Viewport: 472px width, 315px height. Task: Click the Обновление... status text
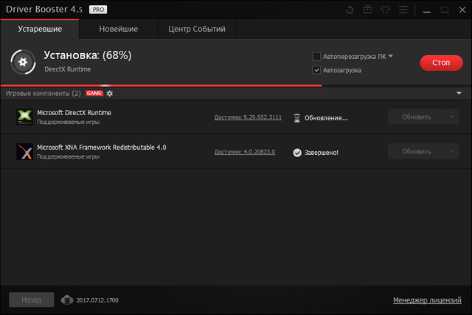pyautogui.click(x=326, y=118)
